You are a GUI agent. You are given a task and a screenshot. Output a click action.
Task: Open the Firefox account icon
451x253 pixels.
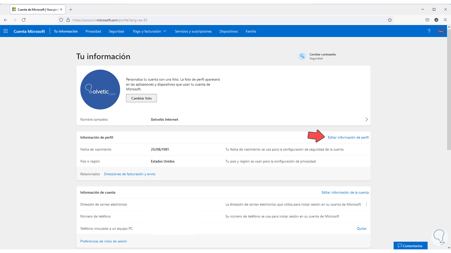436,20
